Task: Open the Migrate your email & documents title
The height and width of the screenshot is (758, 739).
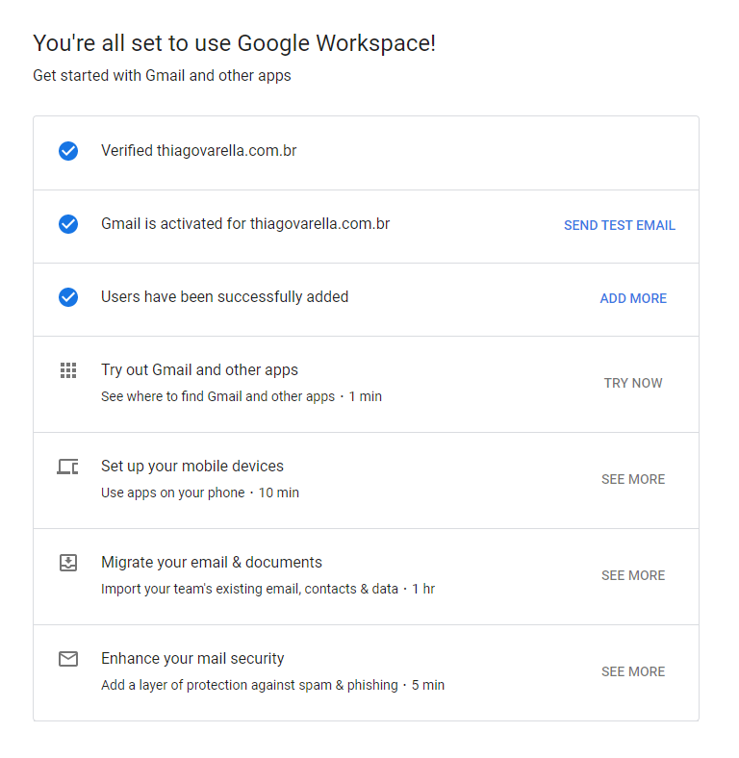Action: [x=212, y=563]
